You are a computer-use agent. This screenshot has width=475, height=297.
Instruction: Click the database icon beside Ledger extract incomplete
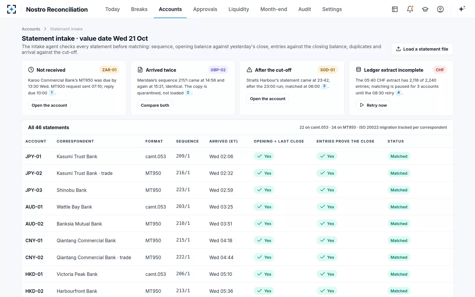(x=359, y=70)
